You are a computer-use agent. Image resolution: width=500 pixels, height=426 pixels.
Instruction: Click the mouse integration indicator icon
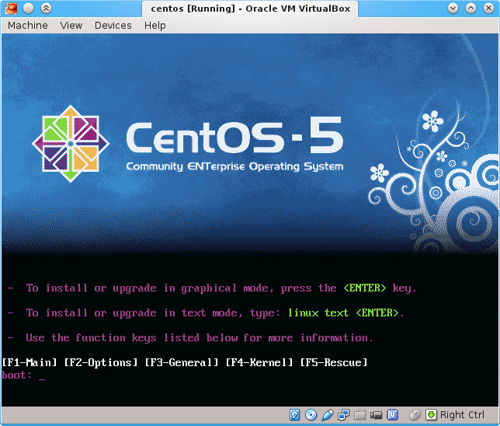coord(415,415)
